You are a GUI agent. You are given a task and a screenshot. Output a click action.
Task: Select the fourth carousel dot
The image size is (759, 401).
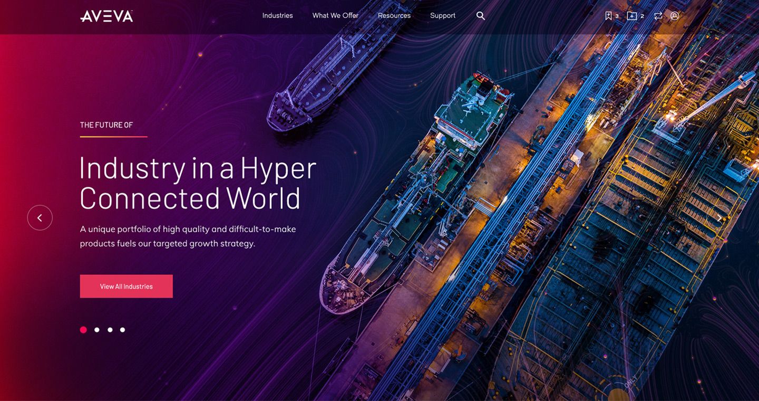pos(122,330)
